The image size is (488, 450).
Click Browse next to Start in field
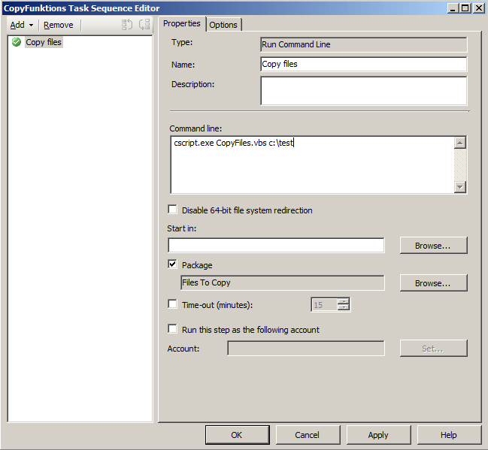(x=434, y=246)
